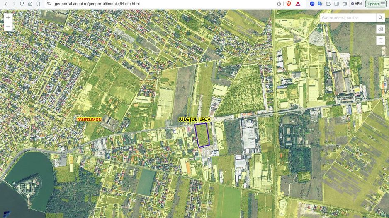Toggle the browser sidebar panel

point(337,4)
